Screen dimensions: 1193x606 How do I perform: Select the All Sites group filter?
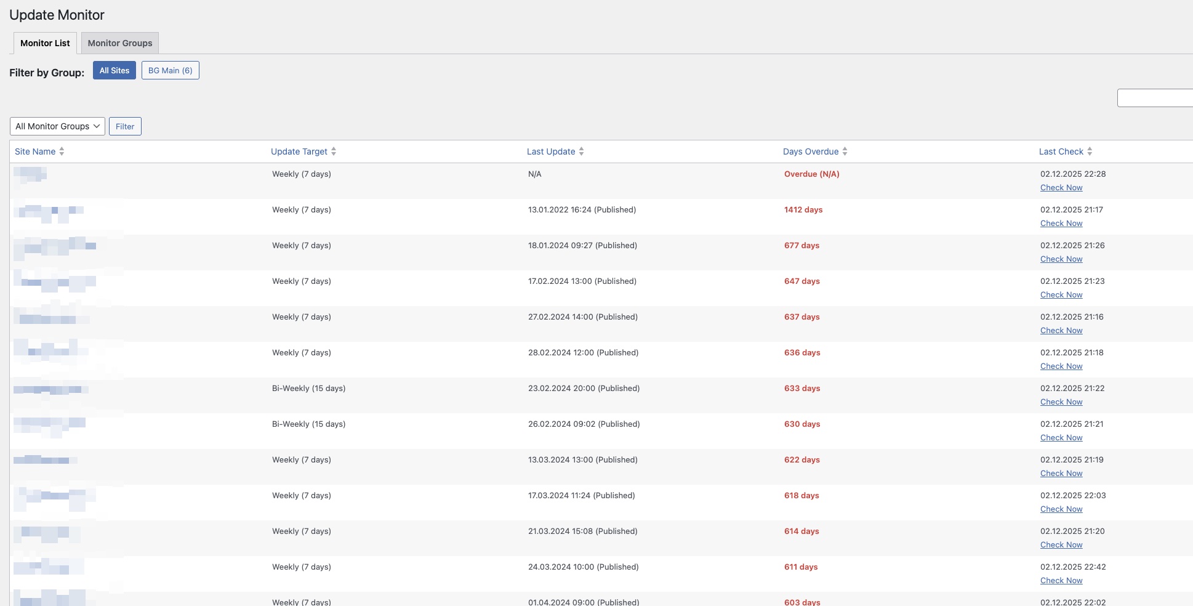tap(114, 70)
